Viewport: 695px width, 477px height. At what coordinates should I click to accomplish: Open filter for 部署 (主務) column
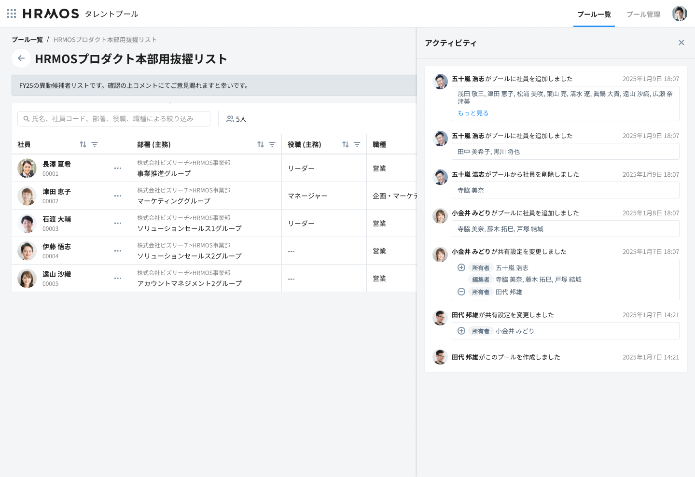[x=272, y=144]
